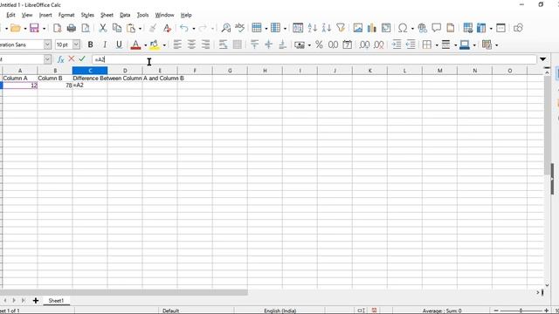Viewport: 559px width, 314px height.
Task: Click the Save document icon
Action: pyautogui.click(x=34, y=28)
